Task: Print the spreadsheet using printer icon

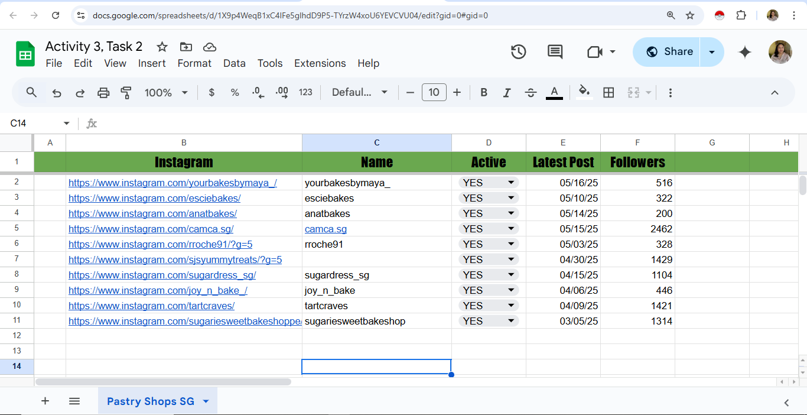Action: pyautogui.click(x=103, y=92)
